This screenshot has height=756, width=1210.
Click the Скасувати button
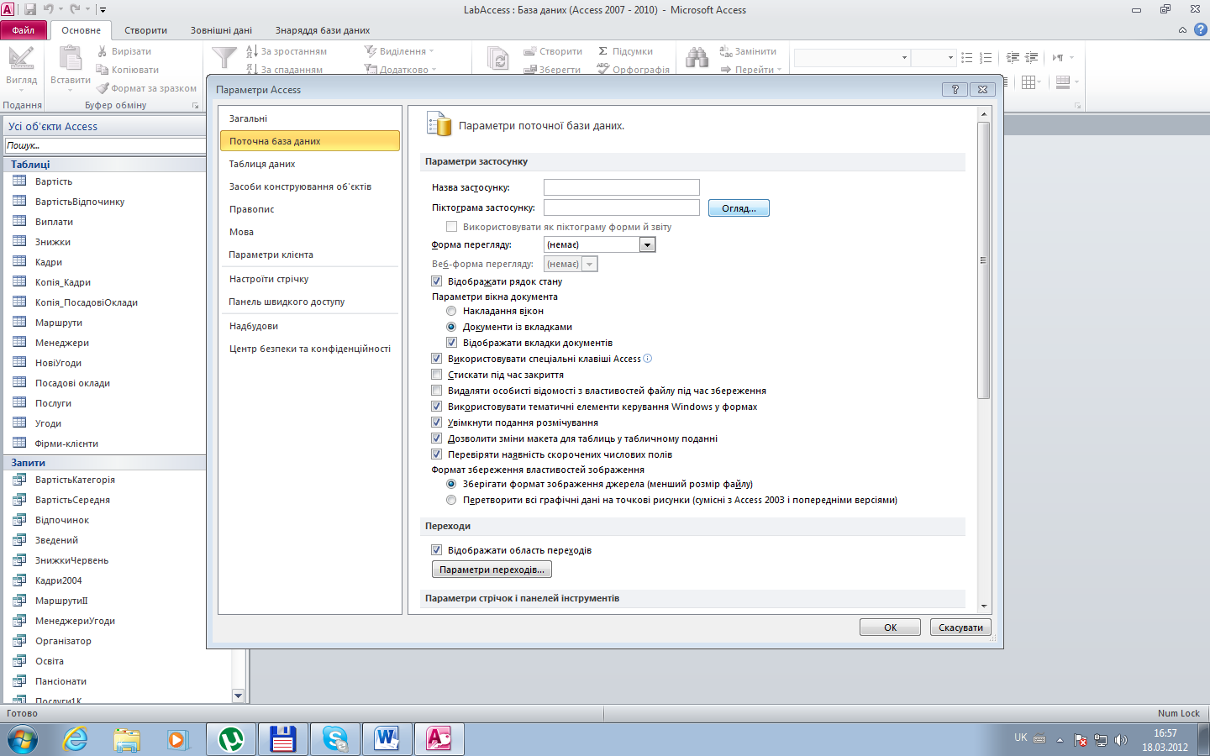(960, 627)
